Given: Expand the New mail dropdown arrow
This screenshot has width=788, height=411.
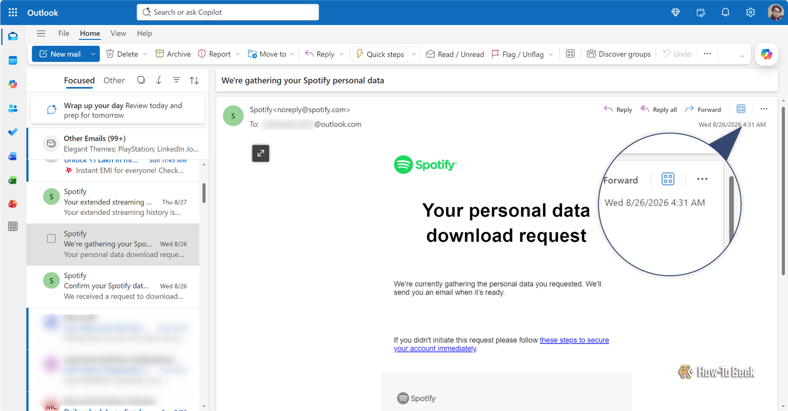Looking at the screenshot, I should [x=94, y=54].
